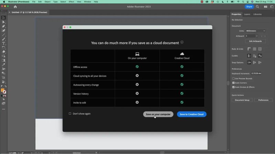Select the Direct Selection tool

click(3, 22)
